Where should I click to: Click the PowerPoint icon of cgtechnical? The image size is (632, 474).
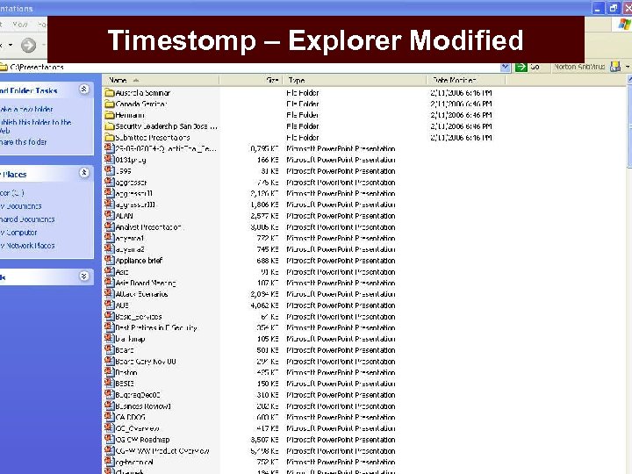pos(109,462)
